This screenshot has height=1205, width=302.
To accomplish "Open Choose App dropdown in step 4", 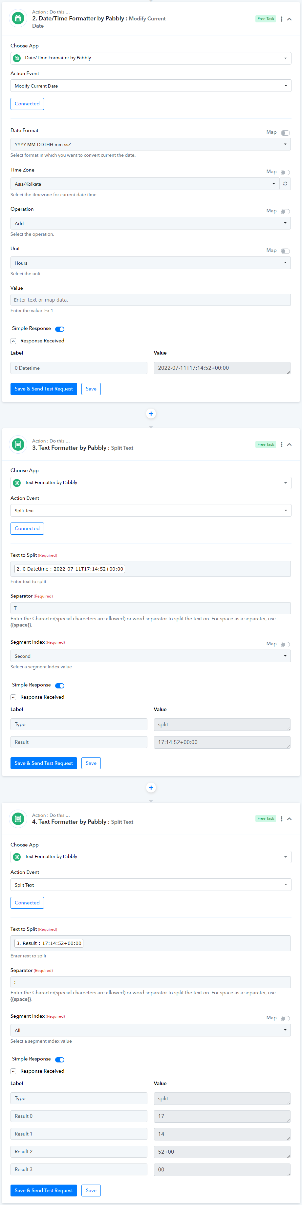I will pos(151,857).
